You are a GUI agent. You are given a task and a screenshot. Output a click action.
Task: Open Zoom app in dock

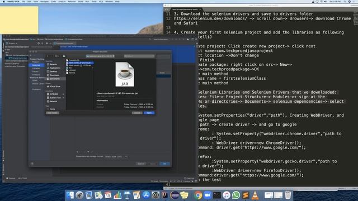click(208, 195)
